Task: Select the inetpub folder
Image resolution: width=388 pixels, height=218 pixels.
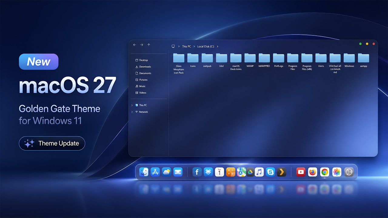Action: click(207, 60)
